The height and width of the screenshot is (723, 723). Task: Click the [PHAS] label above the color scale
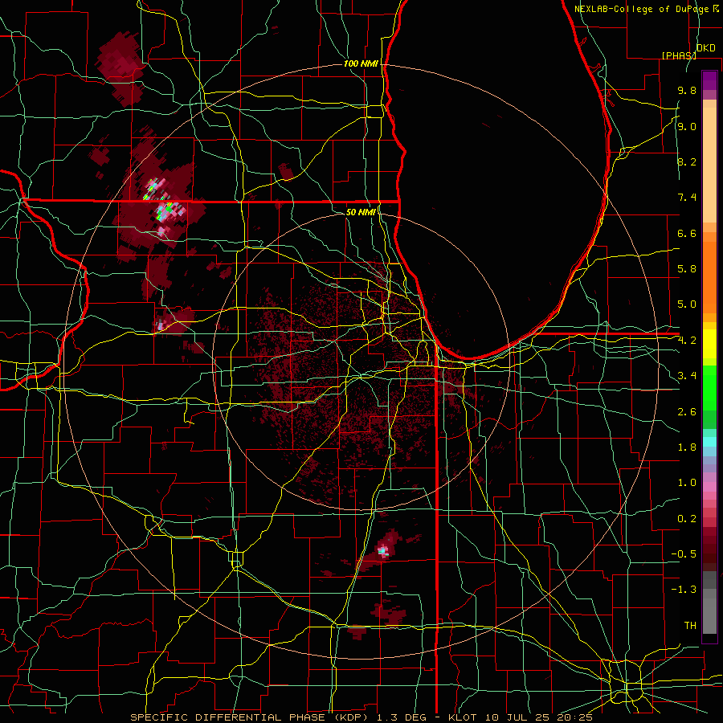pyautogui.click(x=679, y=55)
